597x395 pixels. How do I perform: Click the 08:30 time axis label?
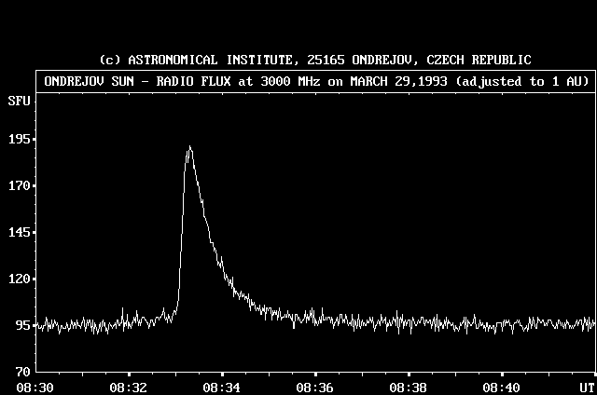tap(35, 387)
